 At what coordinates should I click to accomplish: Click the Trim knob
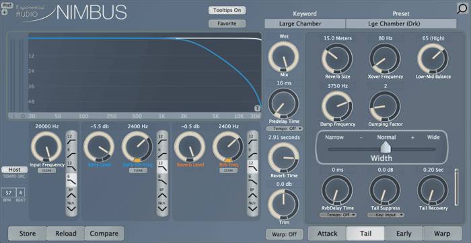click(x=283, y=204)
